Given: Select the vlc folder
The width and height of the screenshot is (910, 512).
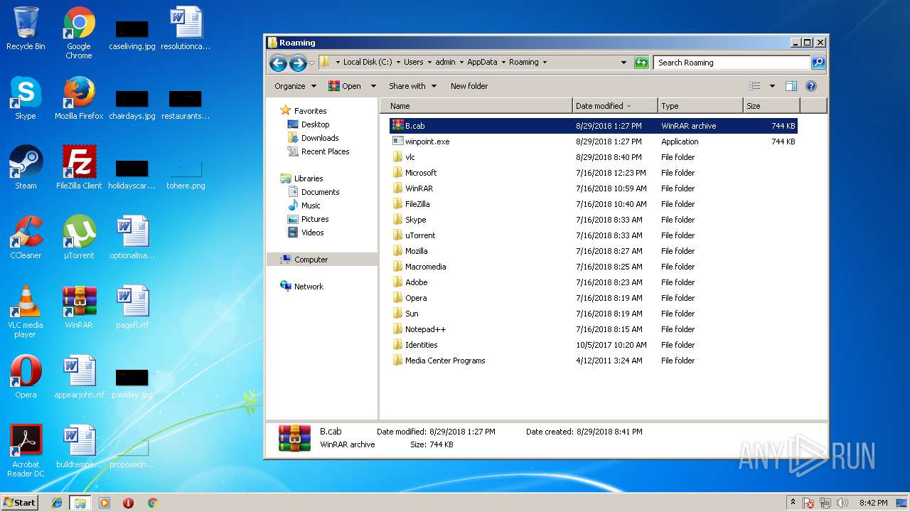Looking at the screenshot, I should point(593,157).
